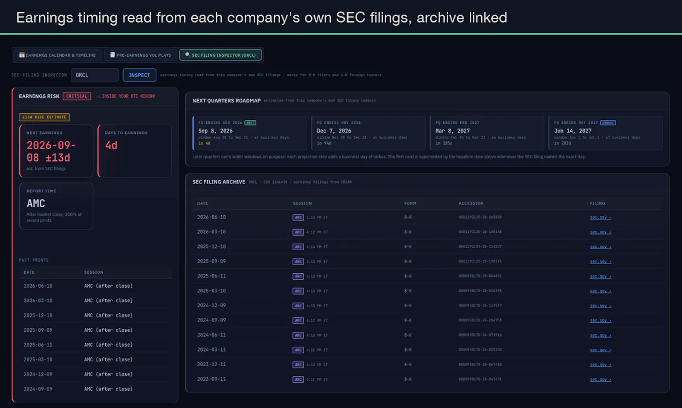Click the Date column header in SEC Filing Archive
Screen dimensions: 682x408
click(202, 203)
